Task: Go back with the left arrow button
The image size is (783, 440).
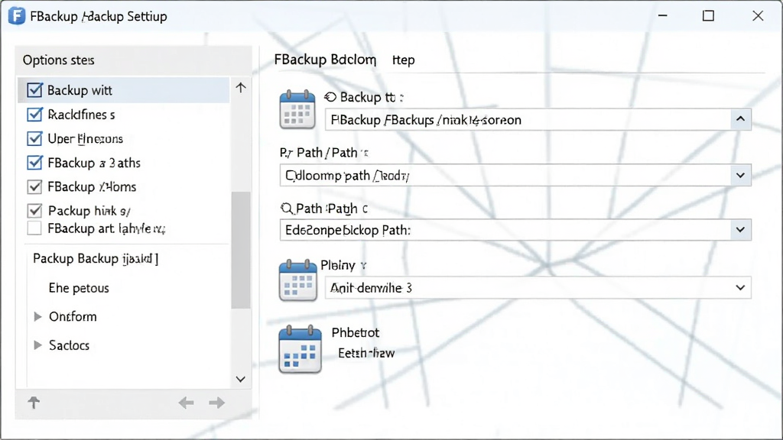Action: coord(187,403)
